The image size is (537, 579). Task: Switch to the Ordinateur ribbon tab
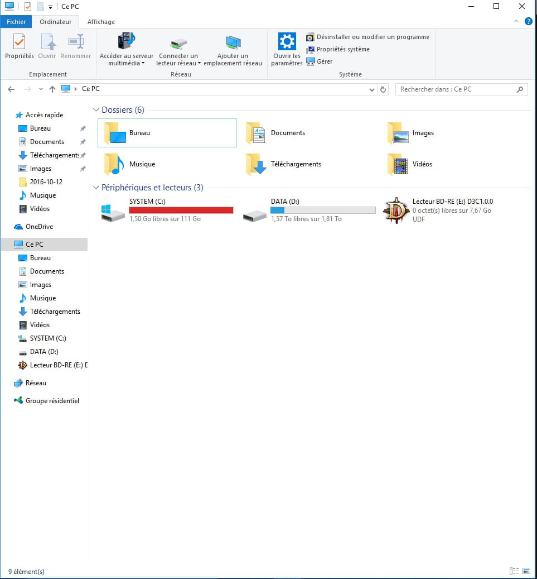click(x=56, y=22)
